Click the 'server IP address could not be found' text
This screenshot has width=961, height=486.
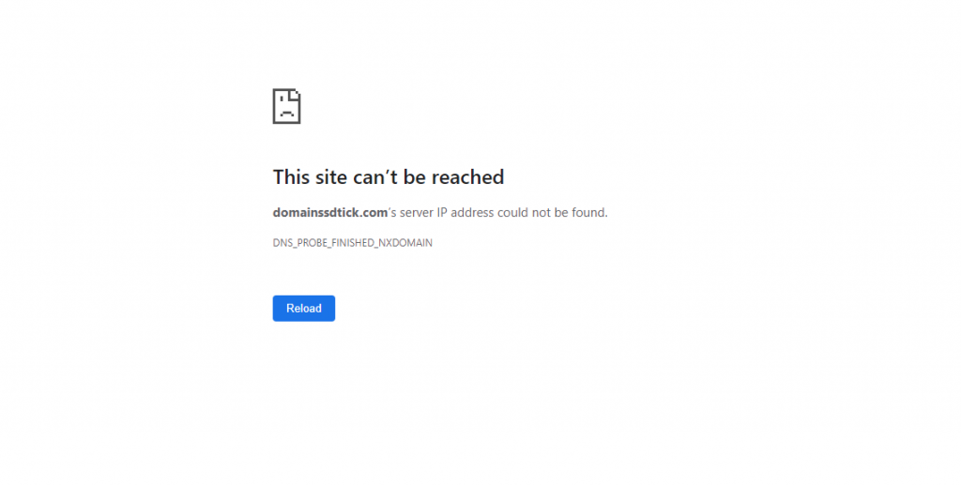click(503, 213)
